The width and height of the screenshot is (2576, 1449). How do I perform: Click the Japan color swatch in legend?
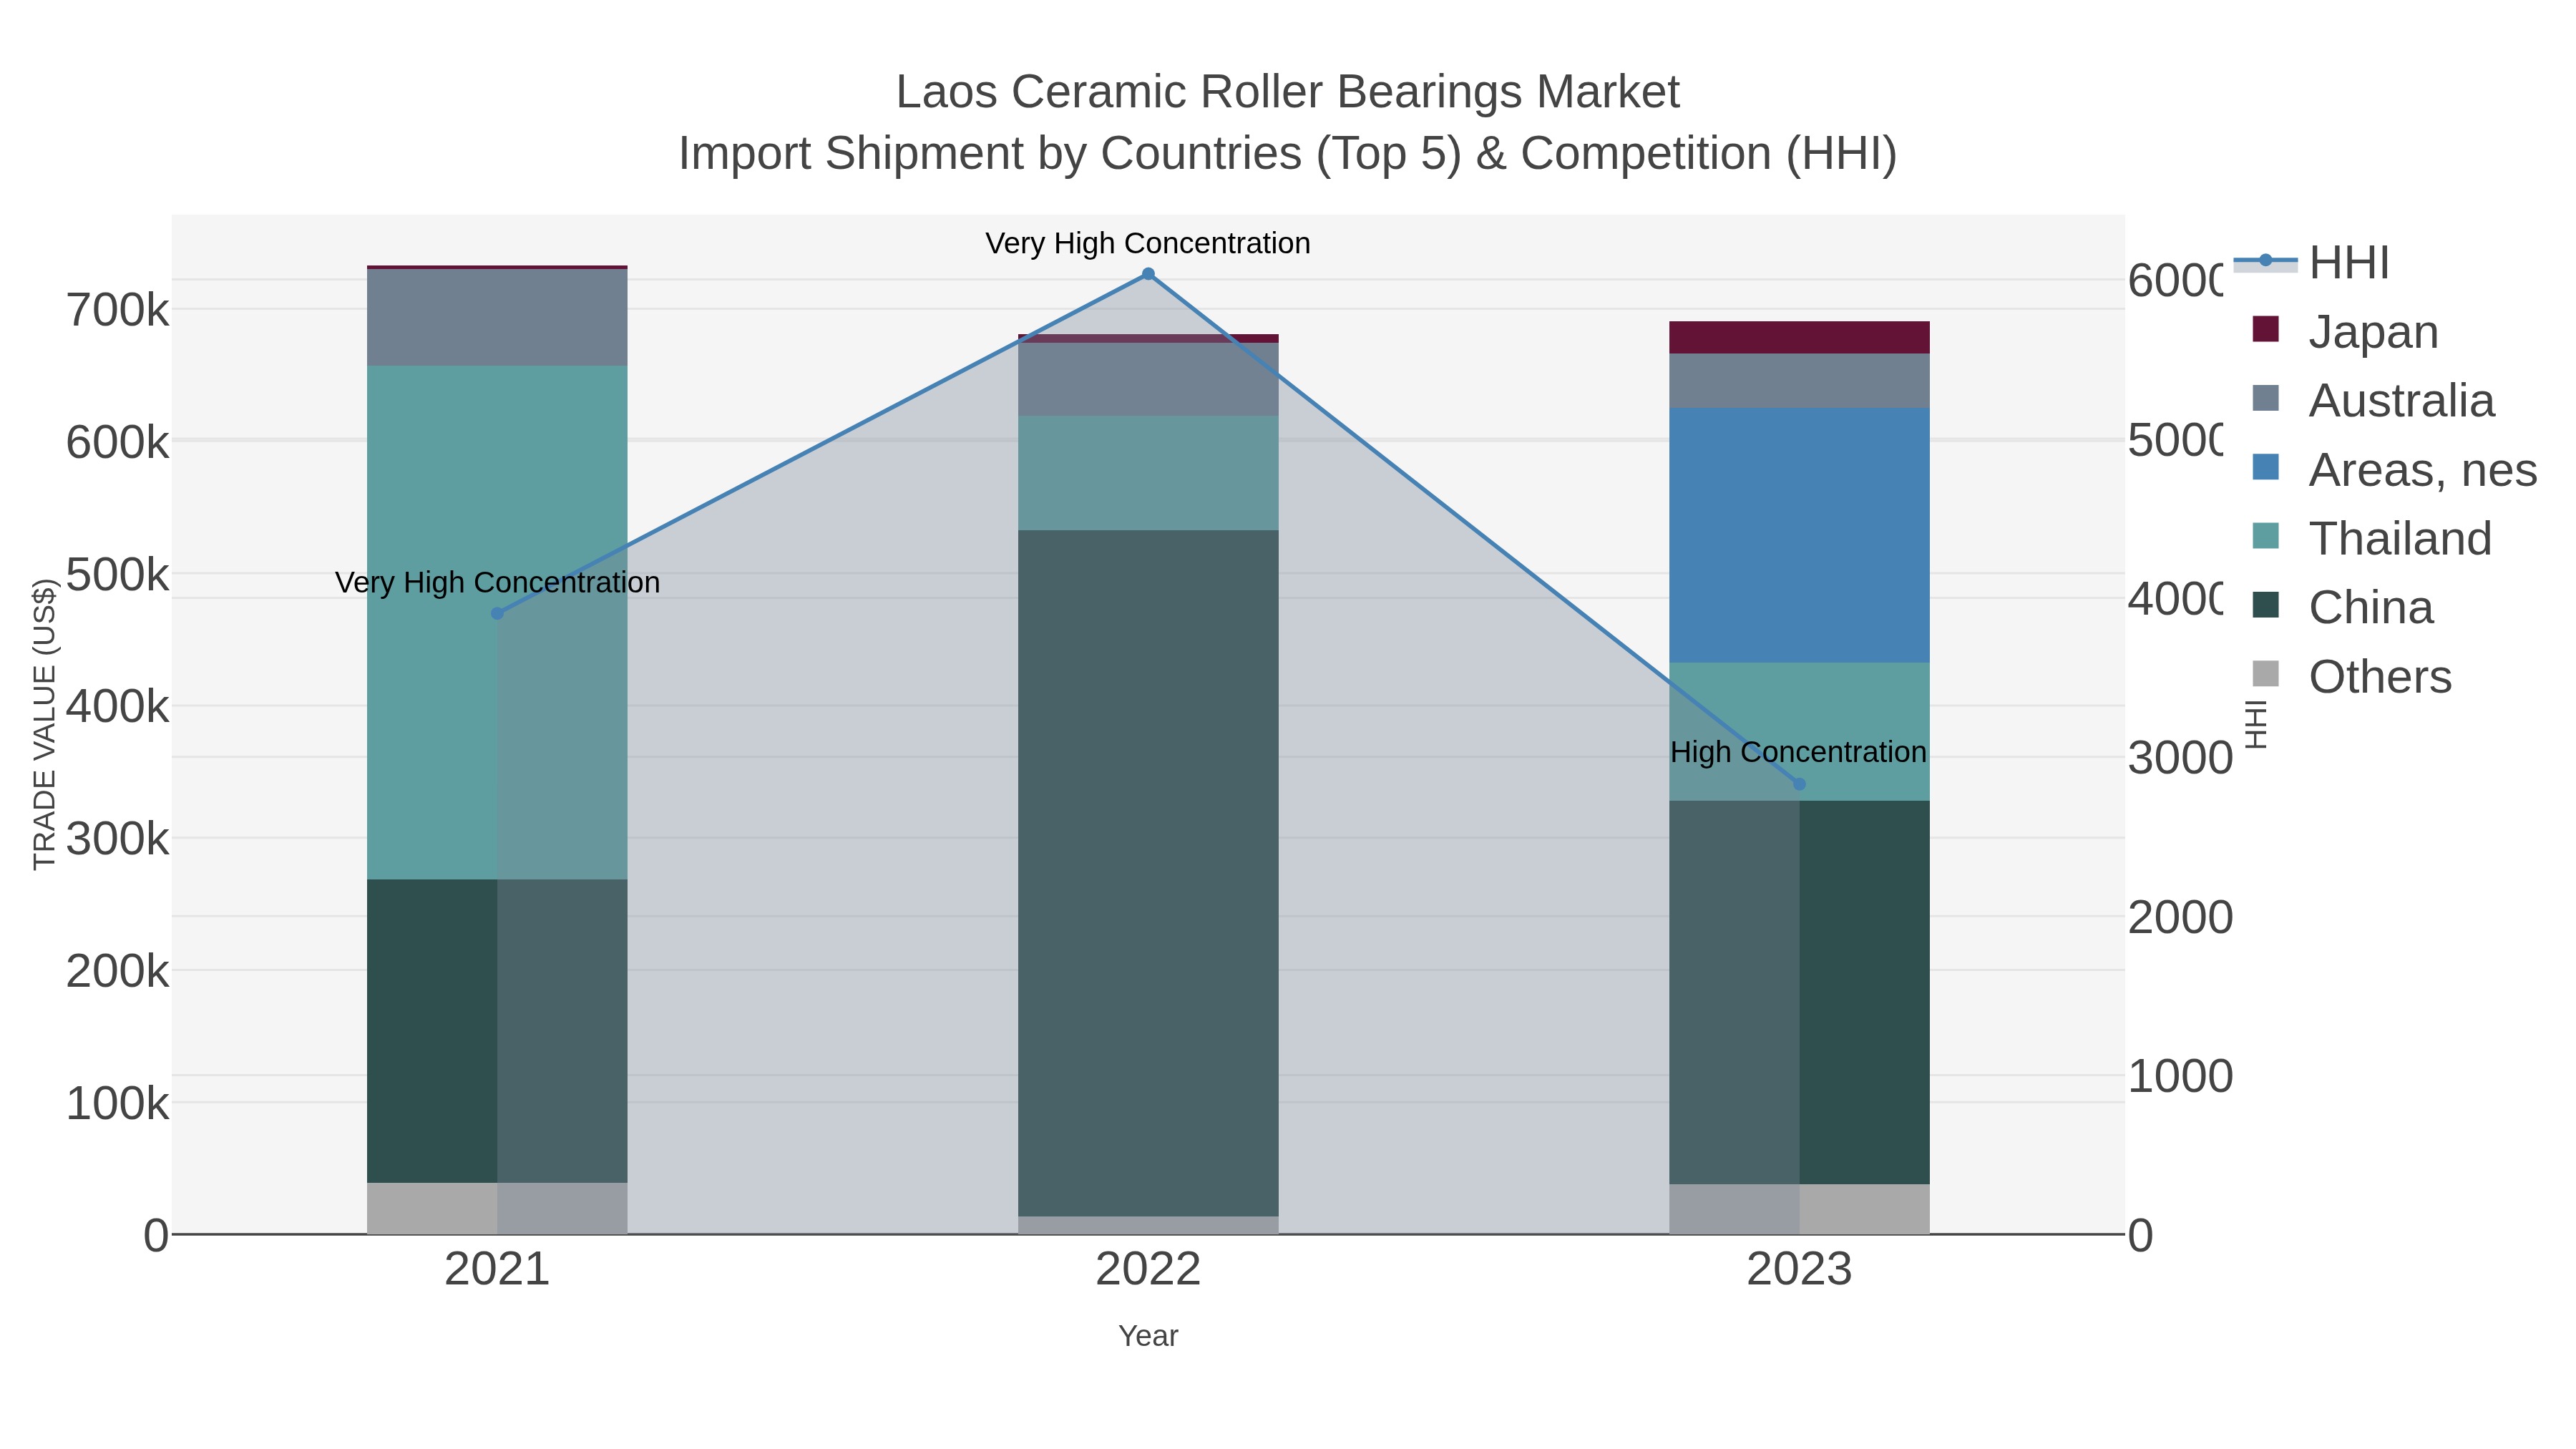[x=2266, y=329]
